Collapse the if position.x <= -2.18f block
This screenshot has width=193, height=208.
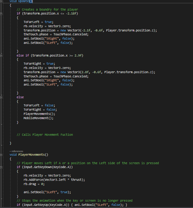[1, 14]
